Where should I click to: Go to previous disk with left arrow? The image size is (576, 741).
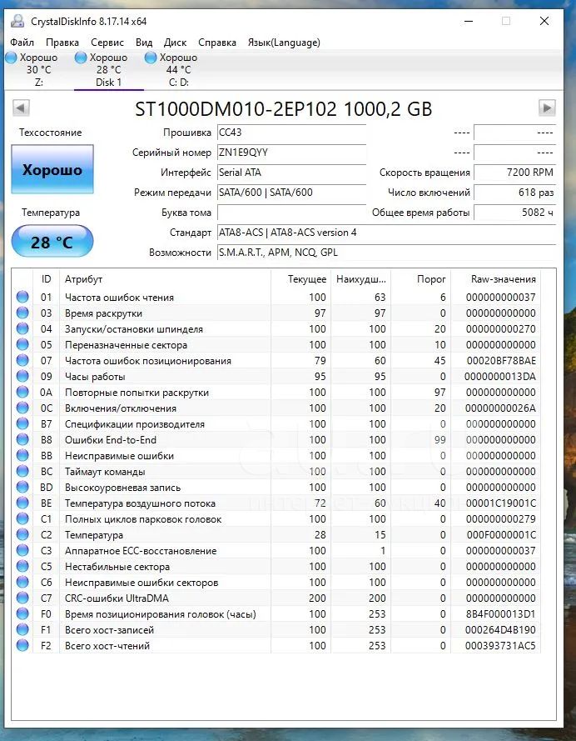21,108
